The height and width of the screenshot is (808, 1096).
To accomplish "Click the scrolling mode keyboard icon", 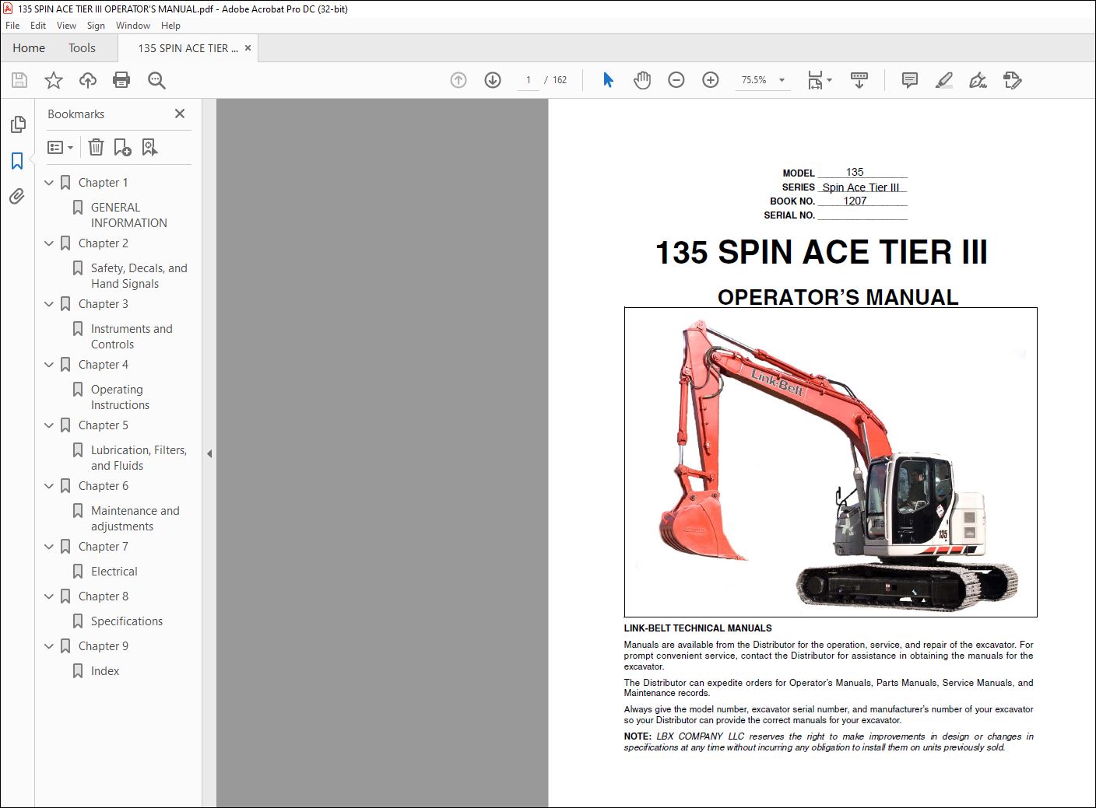I will pos(859,80).
